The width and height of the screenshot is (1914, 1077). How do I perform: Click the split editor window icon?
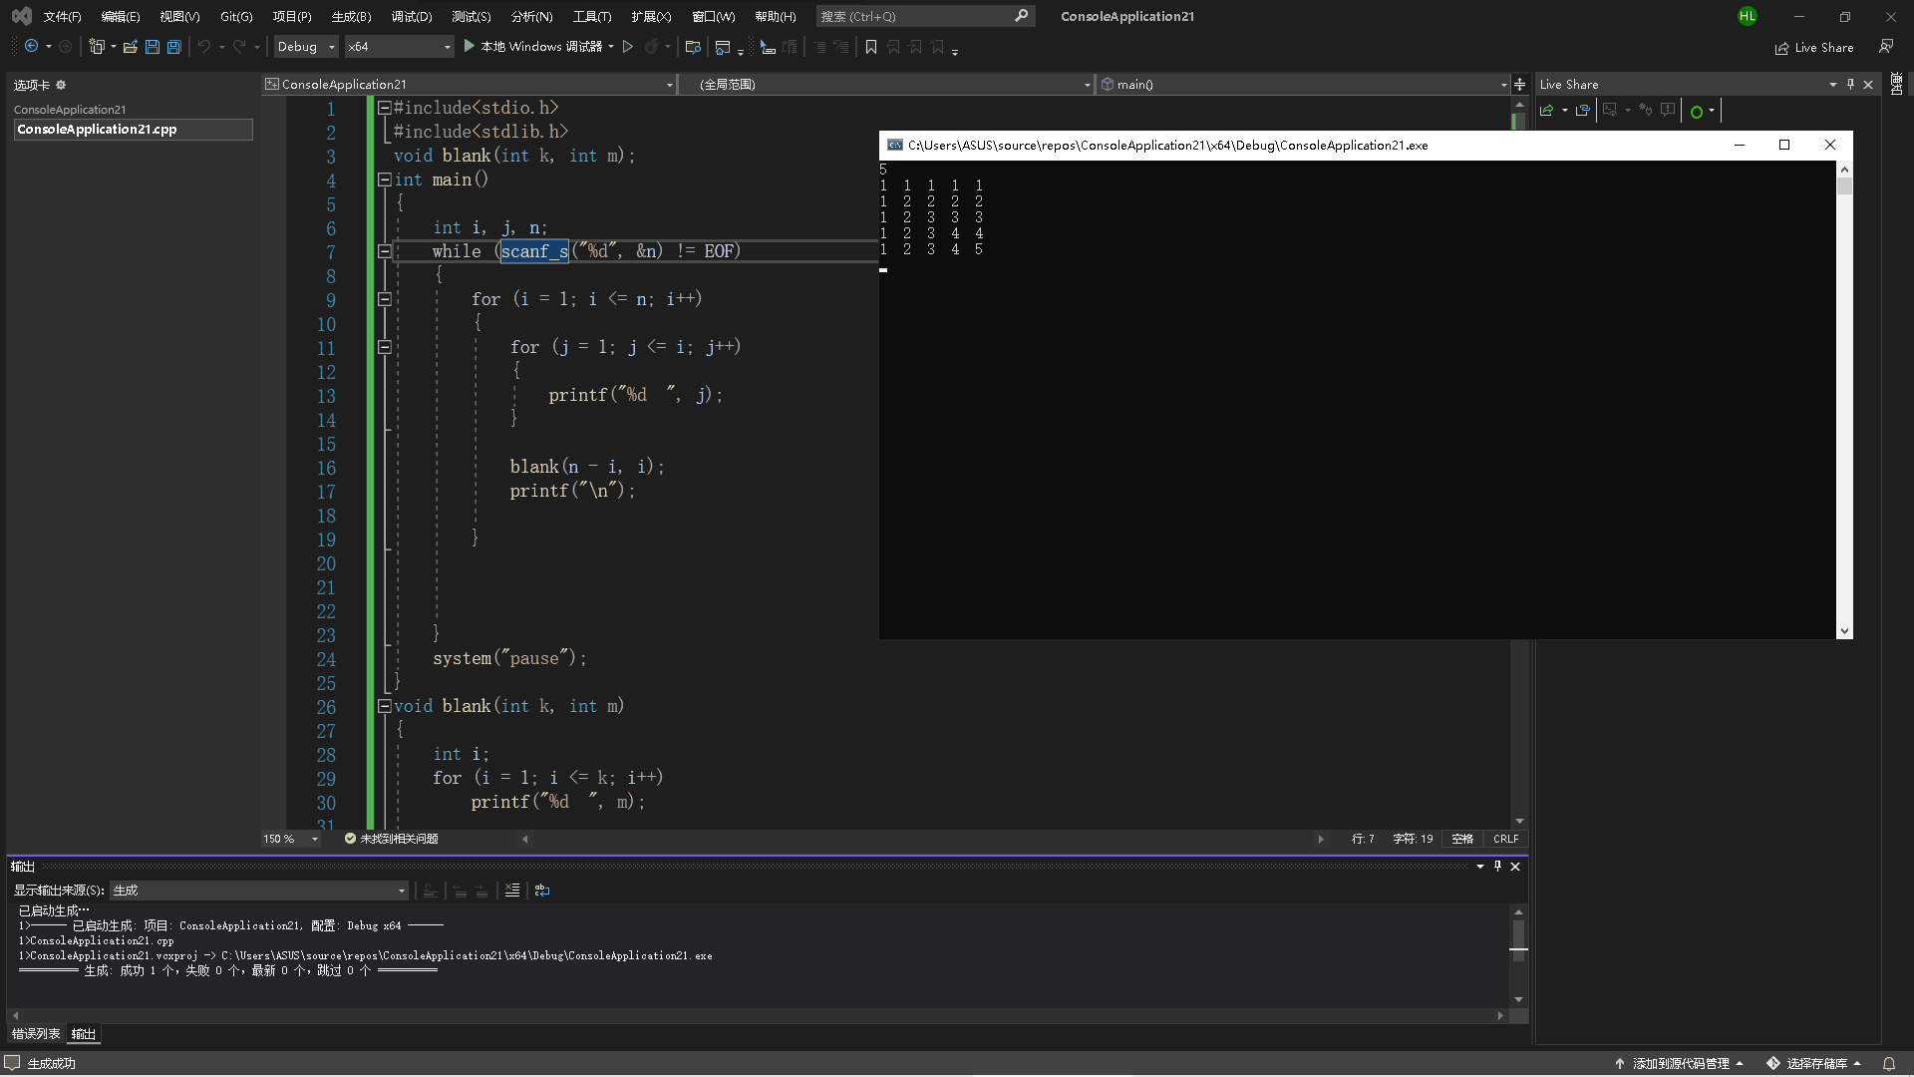(1519, 85)
